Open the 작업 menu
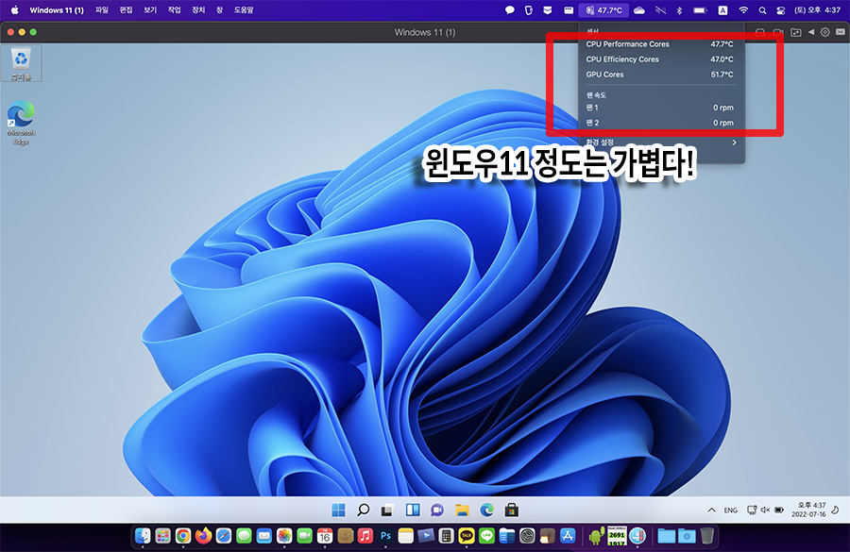The width and height of the screenshot is (850, 552). (174, 9)
